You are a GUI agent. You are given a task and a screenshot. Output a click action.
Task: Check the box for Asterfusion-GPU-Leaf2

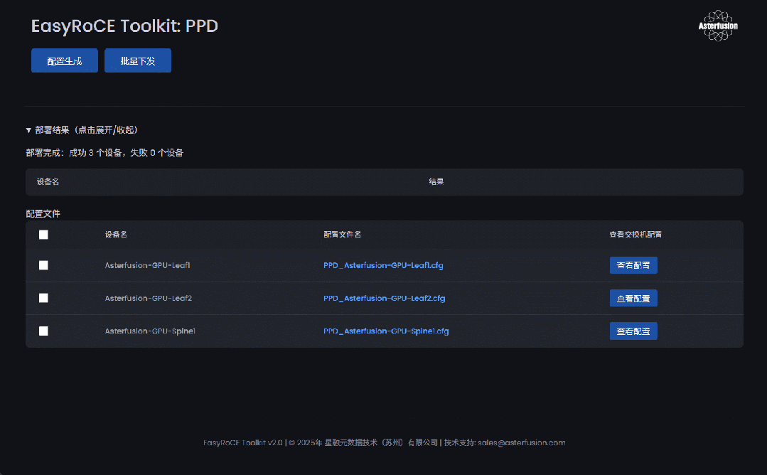43,298
